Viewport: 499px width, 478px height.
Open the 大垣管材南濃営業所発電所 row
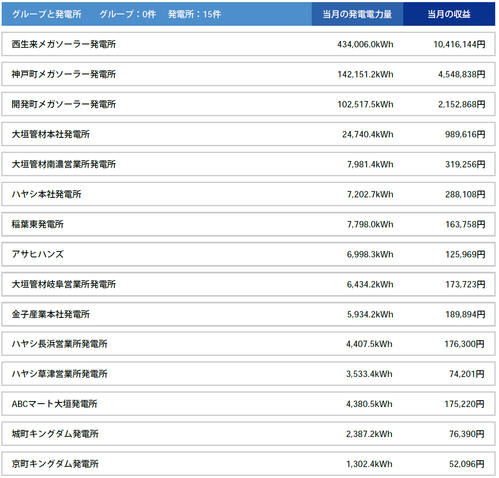tap(248, 164)
